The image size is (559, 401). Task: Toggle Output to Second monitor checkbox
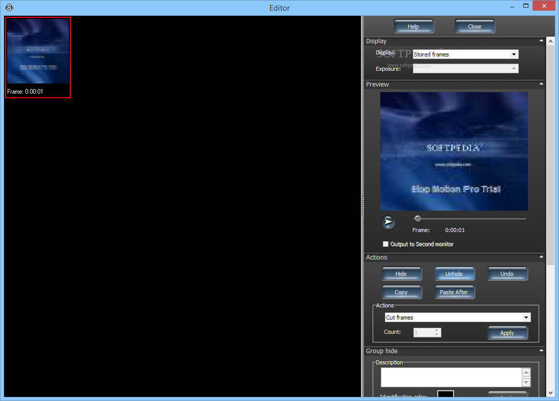tap(385, 244)
